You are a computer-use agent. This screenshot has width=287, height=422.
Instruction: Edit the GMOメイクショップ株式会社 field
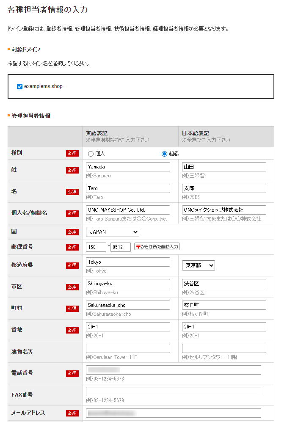pos(224,210)
